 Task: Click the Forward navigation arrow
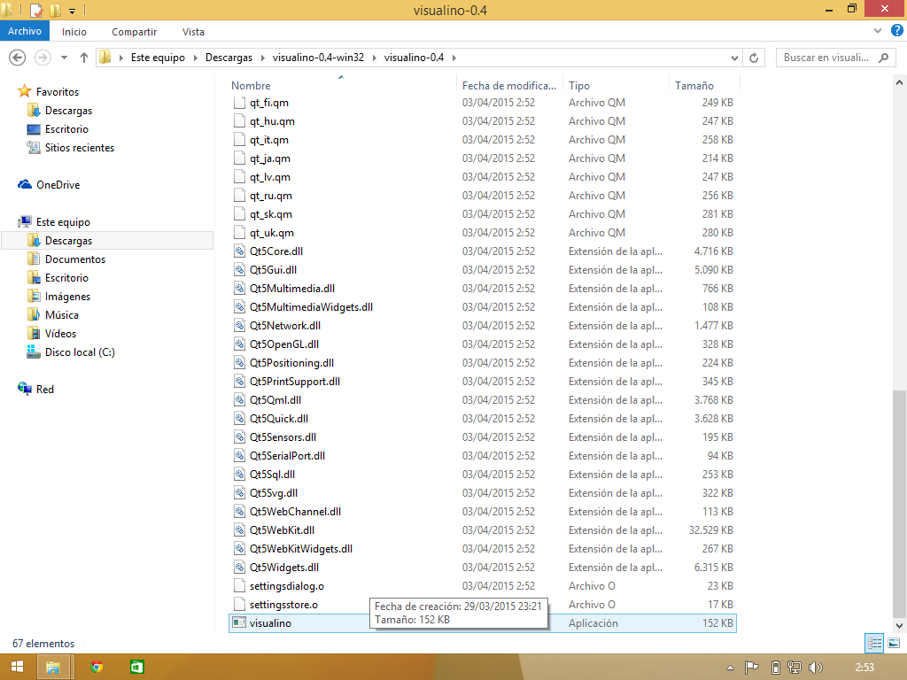(x=43, y=58)
